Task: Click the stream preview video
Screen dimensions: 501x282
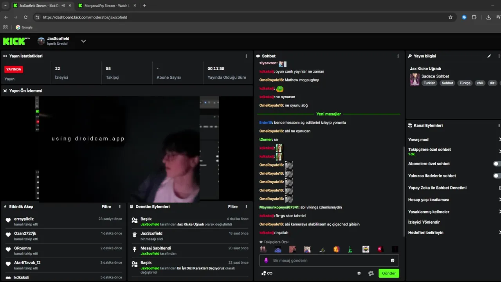Action: [x=127, y=149]
